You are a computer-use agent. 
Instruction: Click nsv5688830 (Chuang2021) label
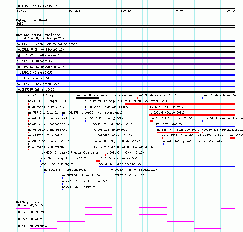point(81,187)
